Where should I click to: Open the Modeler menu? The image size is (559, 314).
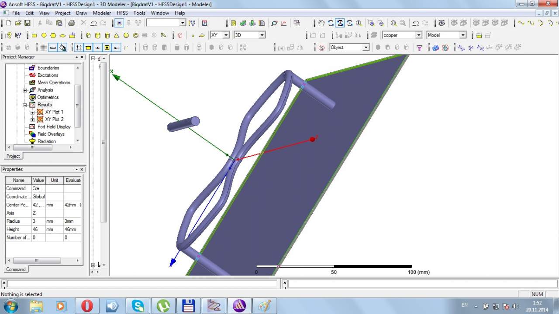pyautogui.click(x=102, y=13)
